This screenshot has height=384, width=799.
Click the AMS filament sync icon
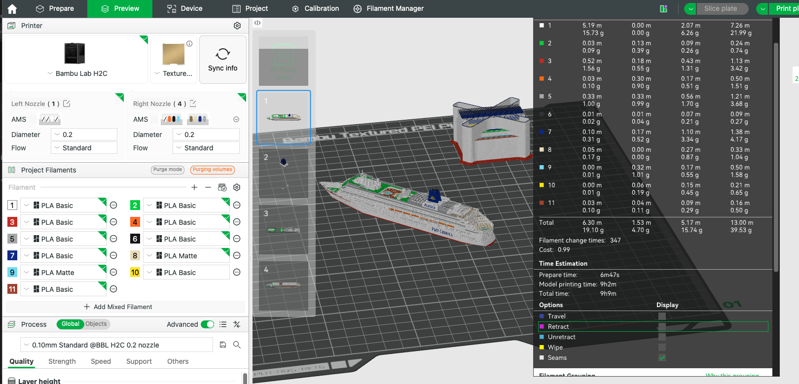click(x=222, y=187)
